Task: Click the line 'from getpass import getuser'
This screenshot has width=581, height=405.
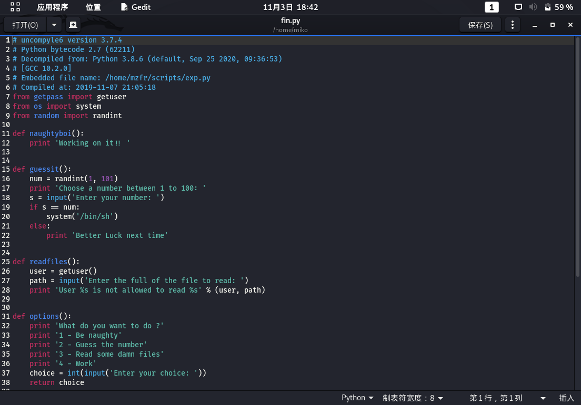Action: pos(69,97)
